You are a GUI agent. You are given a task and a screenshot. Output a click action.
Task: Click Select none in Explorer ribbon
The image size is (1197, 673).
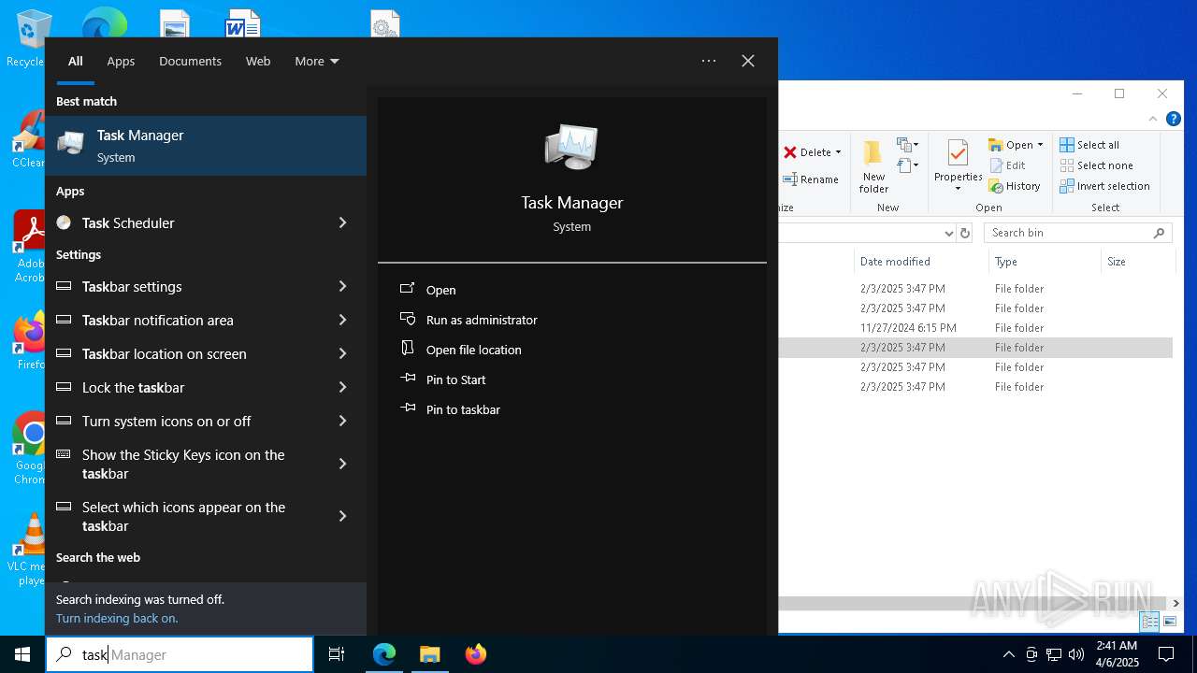1096,165
